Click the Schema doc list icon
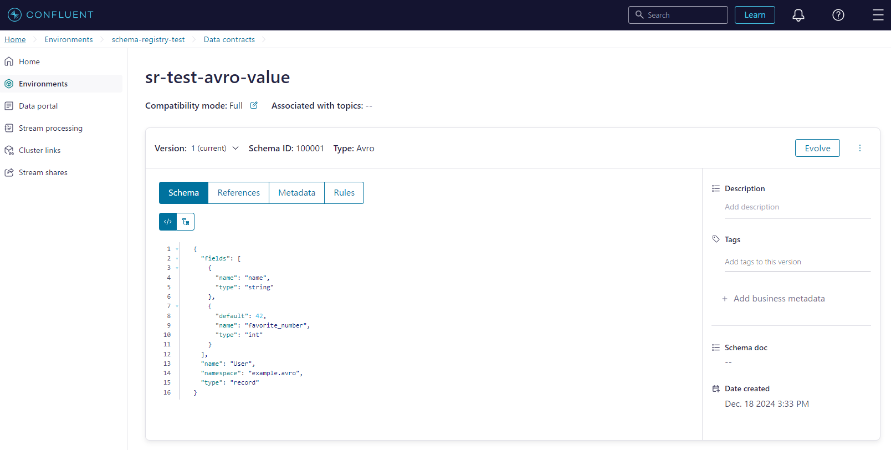 pyautogui.click(x=716, y=347)
